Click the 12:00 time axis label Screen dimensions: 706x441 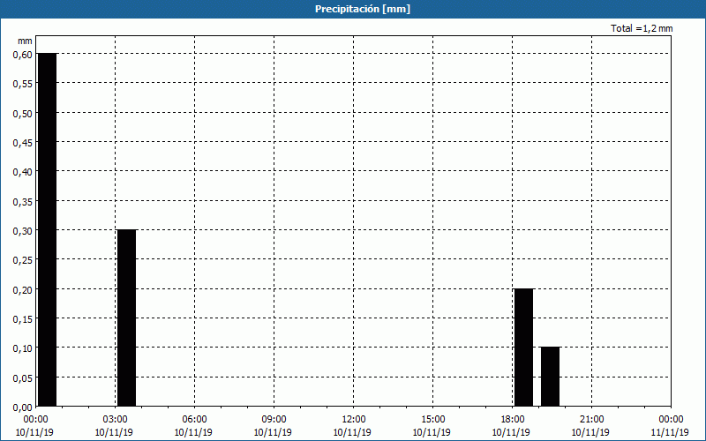pos(354,420)
